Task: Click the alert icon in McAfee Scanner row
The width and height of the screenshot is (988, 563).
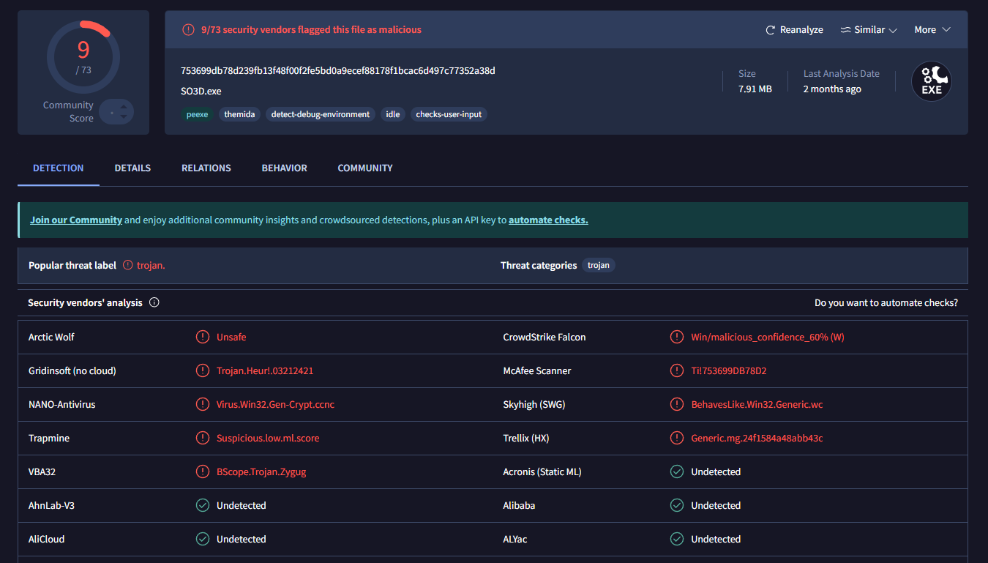Action: (x=677, y=370)
